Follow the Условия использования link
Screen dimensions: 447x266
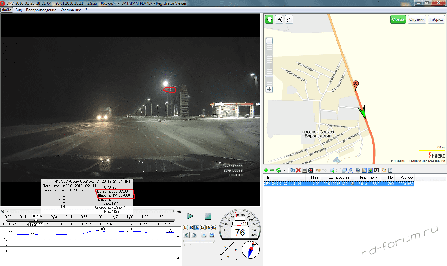coord(427,161)
